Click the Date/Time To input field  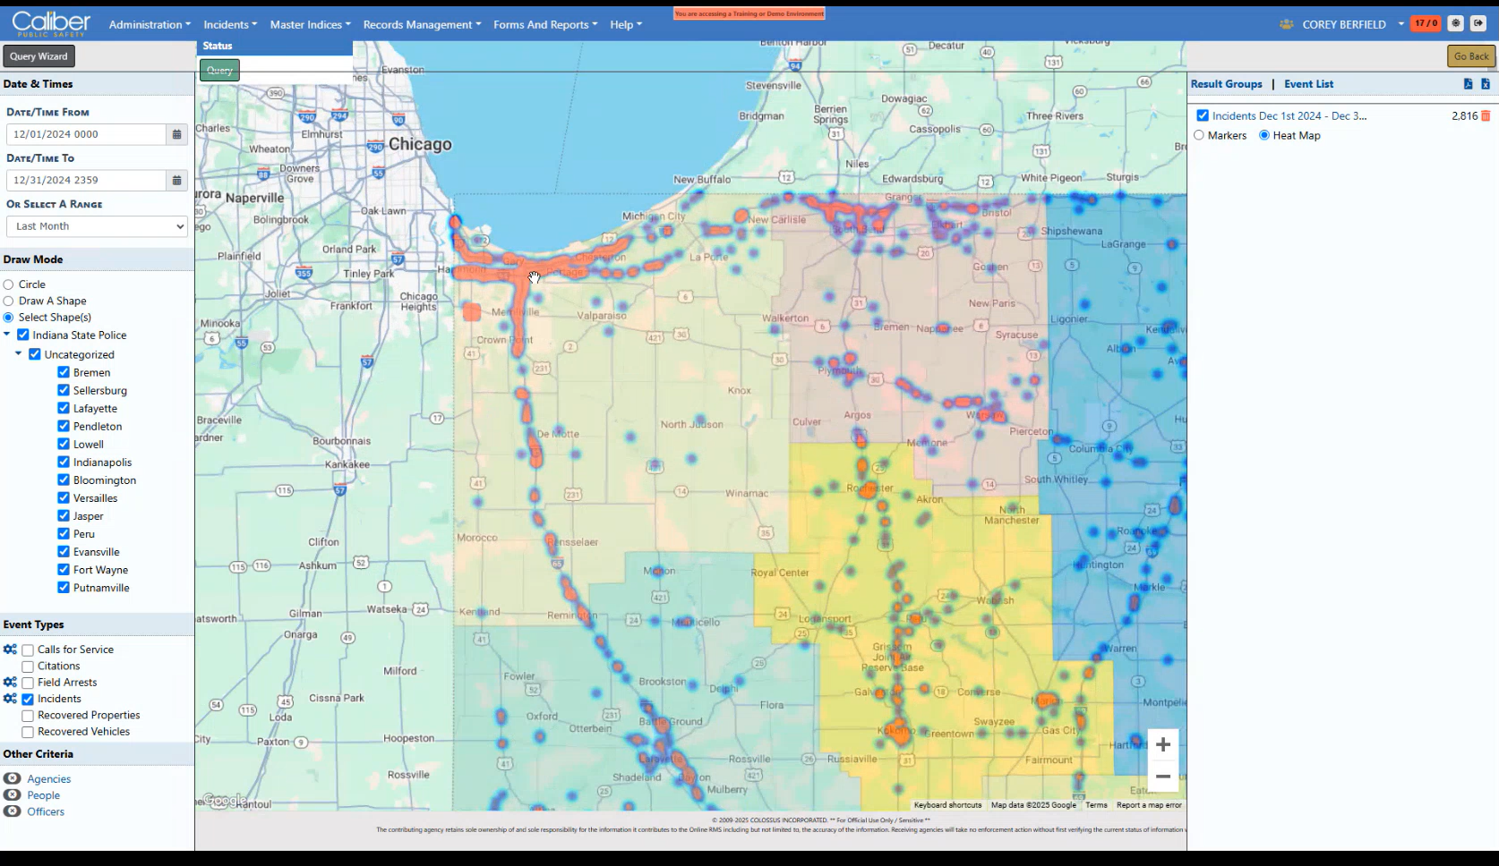[x=86, y=180]
